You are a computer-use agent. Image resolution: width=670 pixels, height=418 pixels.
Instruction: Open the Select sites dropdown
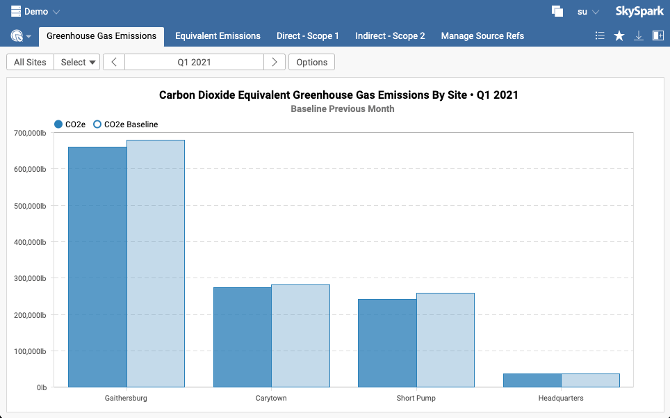coord(77,63)
